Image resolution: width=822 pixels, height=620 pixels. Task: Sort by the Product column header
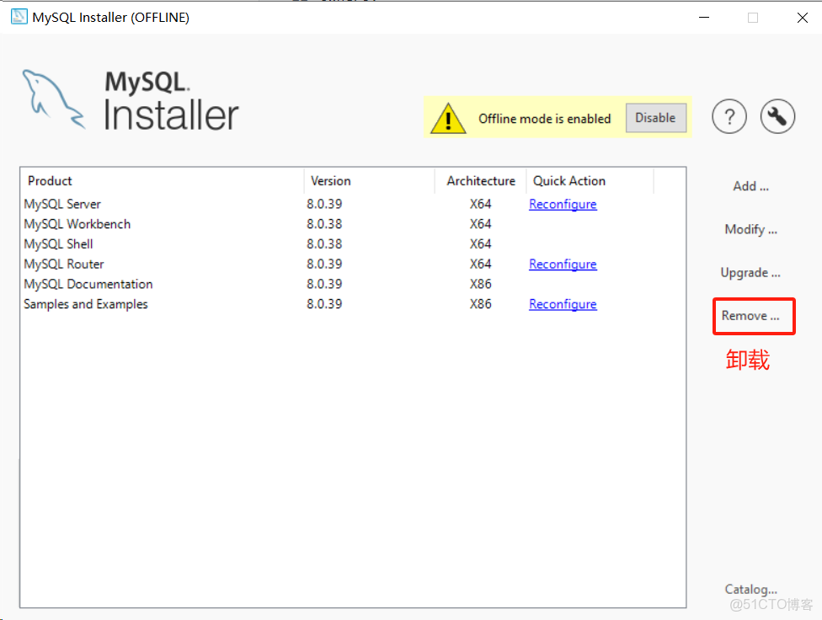(50, 180)
